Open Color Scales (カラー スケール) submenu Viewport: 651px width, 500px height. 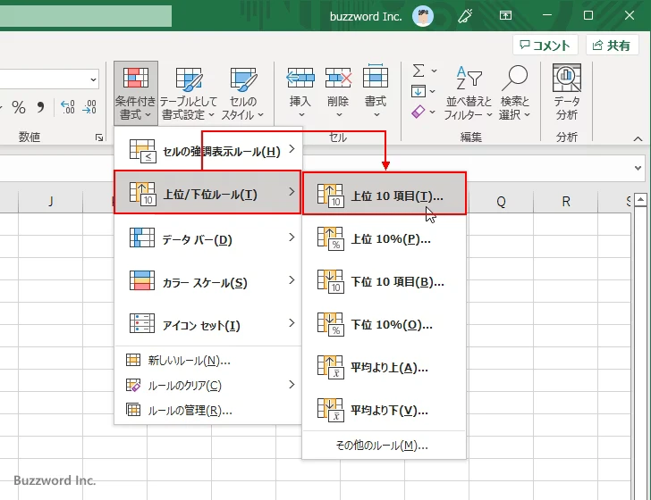(208, 281)
